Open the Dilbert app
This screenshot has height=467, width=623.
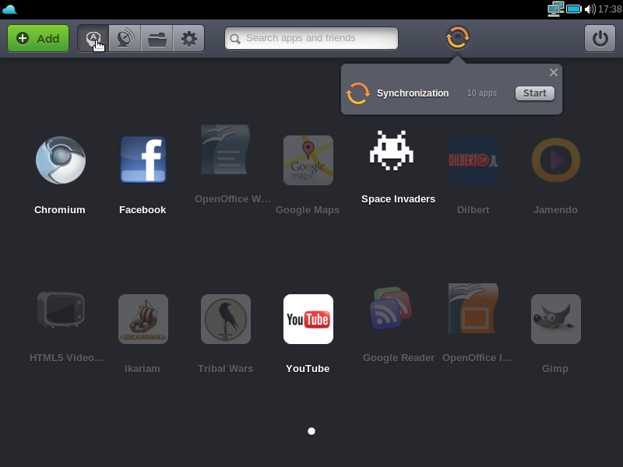tap(473, 161)
